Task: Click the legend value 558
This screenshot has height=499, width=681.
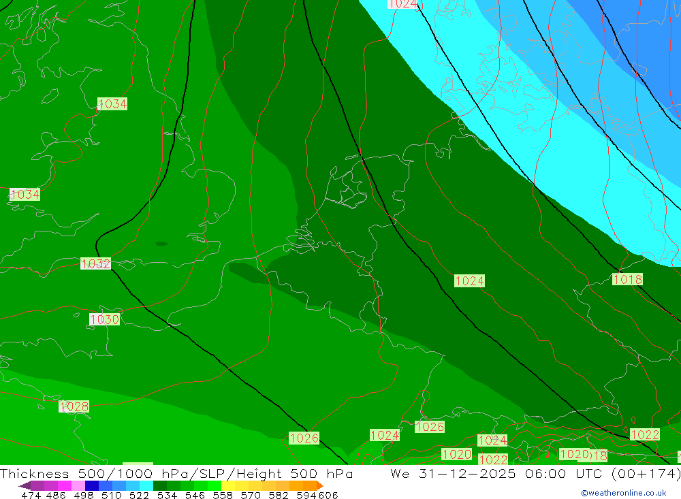Action: 223,495
